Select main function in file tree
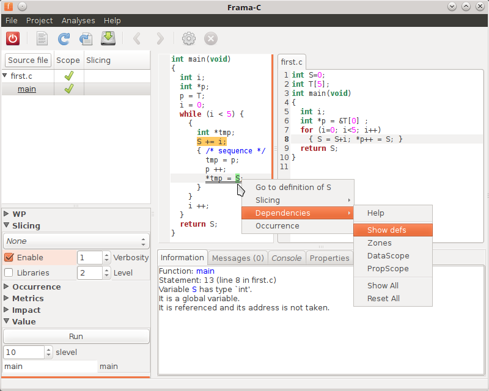The height and width of the screenshot is (391, 489). click(27, 89)
